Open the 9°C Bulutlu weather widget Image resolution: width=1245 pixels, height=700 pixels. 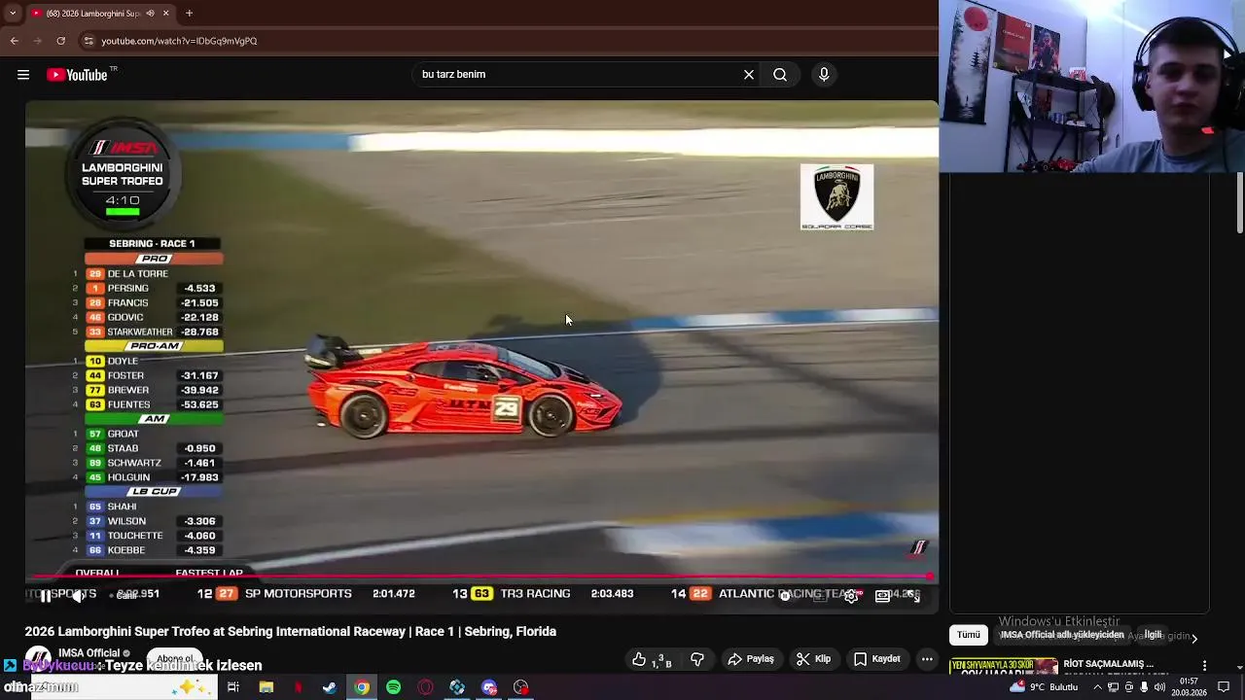click(1045, 687)
